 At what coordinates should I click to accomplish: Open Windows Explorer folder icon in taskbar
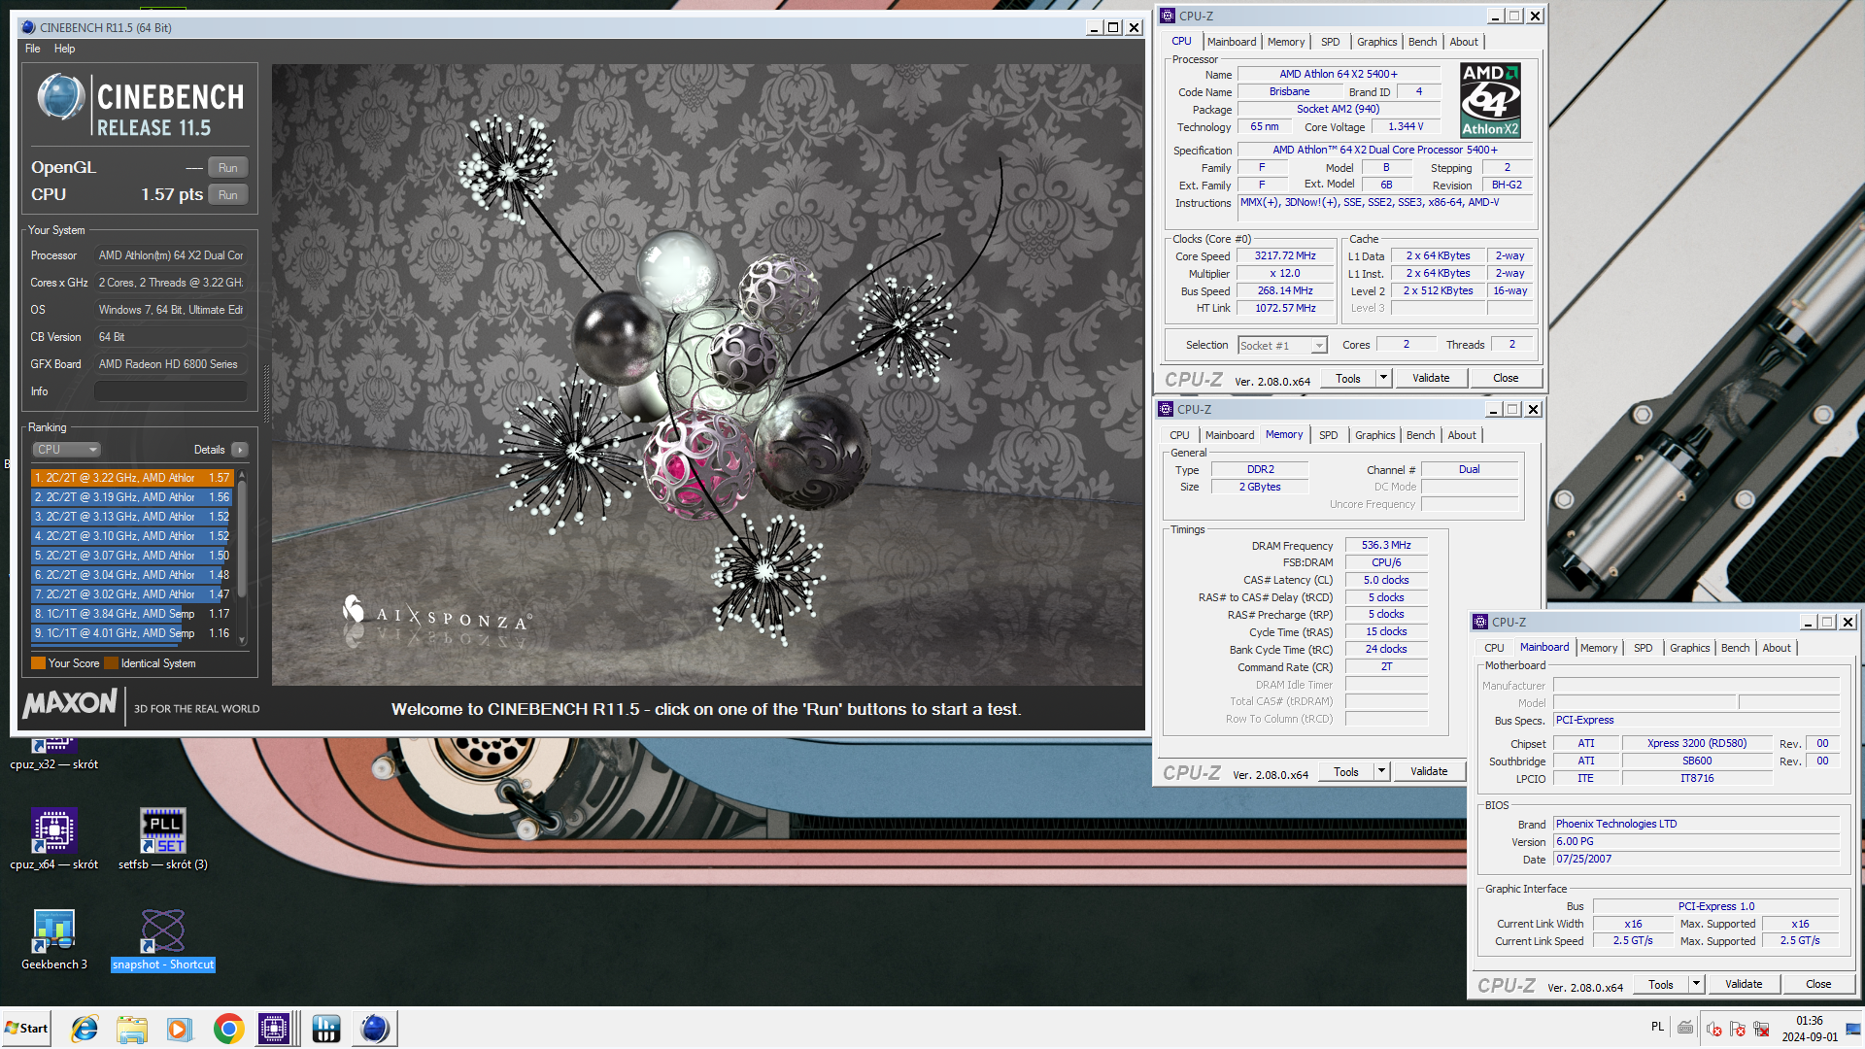pos(132,1029)
